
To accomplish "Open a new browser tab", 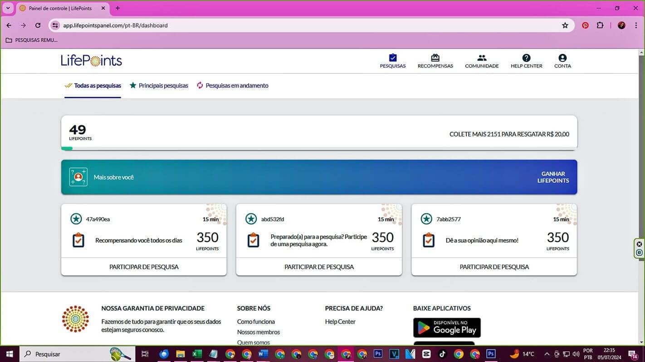I will point(118,8).
